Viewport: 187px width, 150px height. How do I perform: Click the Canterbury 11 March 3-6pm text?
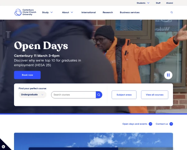click(x=37, y=56)
